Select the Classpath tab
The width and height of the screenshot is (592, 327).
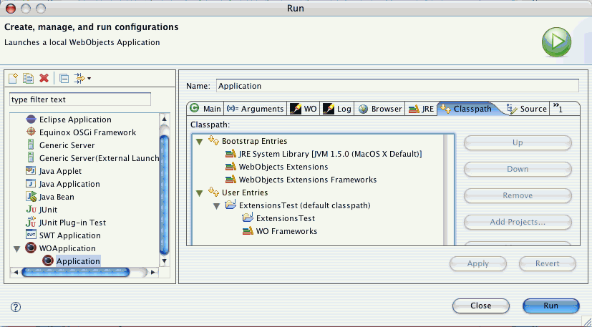click(467, 108)
